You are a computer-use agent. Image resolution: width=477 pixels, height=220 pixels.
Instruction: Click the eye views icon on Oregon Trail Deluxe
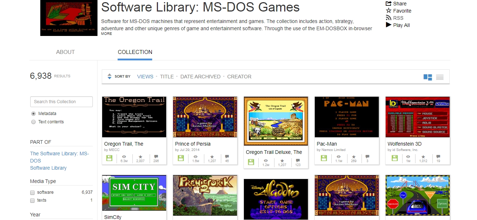266,161
